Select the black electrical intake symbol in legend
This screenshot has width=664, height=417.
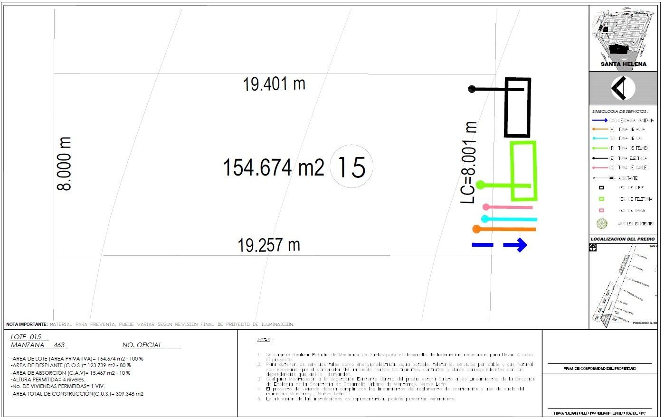(x=600, y=158)
